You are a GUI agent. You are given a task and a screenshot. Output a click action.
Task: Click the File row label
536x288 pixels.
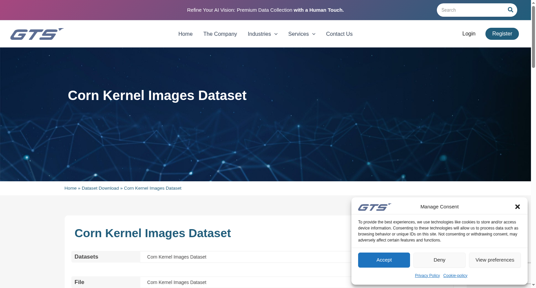[x=79, y=282]
